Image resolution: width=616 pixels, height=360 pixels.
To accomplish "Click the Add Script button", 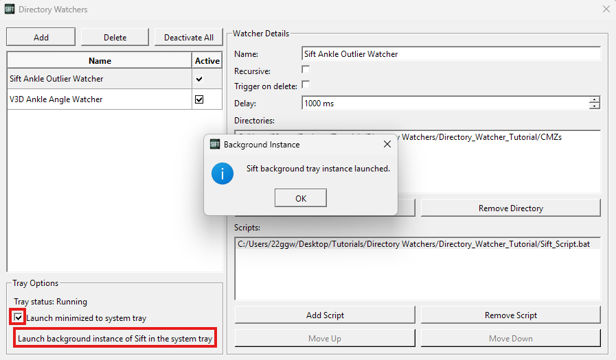I will (325, 315).
